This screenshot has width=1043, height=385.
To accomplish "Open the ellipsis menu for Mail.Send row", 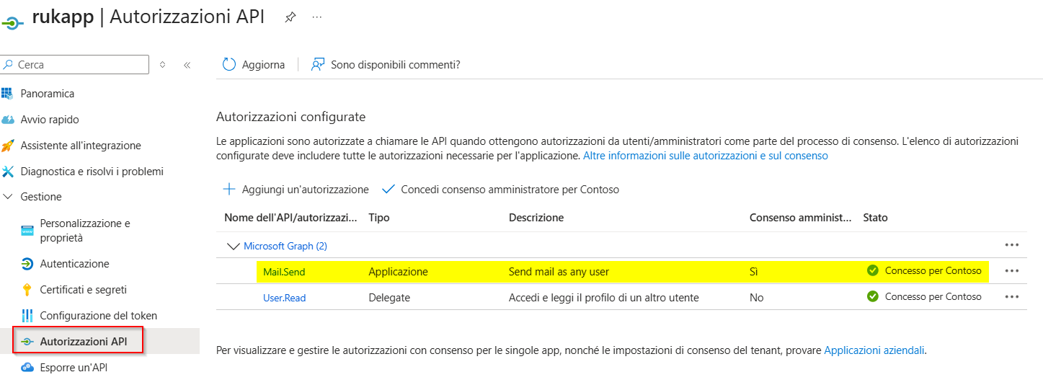I will click(x=1012, y=271).
